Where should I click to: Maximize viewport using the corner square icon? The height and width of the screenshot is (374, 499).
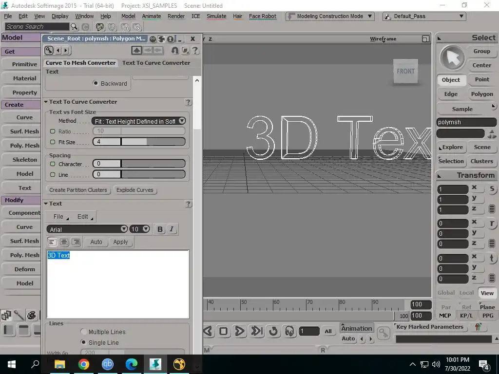point(425,39)
